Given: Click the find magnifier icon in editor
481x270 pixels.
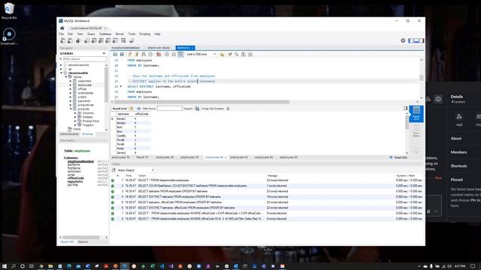Looking at the screenshot, I should [x=237, y=54].
